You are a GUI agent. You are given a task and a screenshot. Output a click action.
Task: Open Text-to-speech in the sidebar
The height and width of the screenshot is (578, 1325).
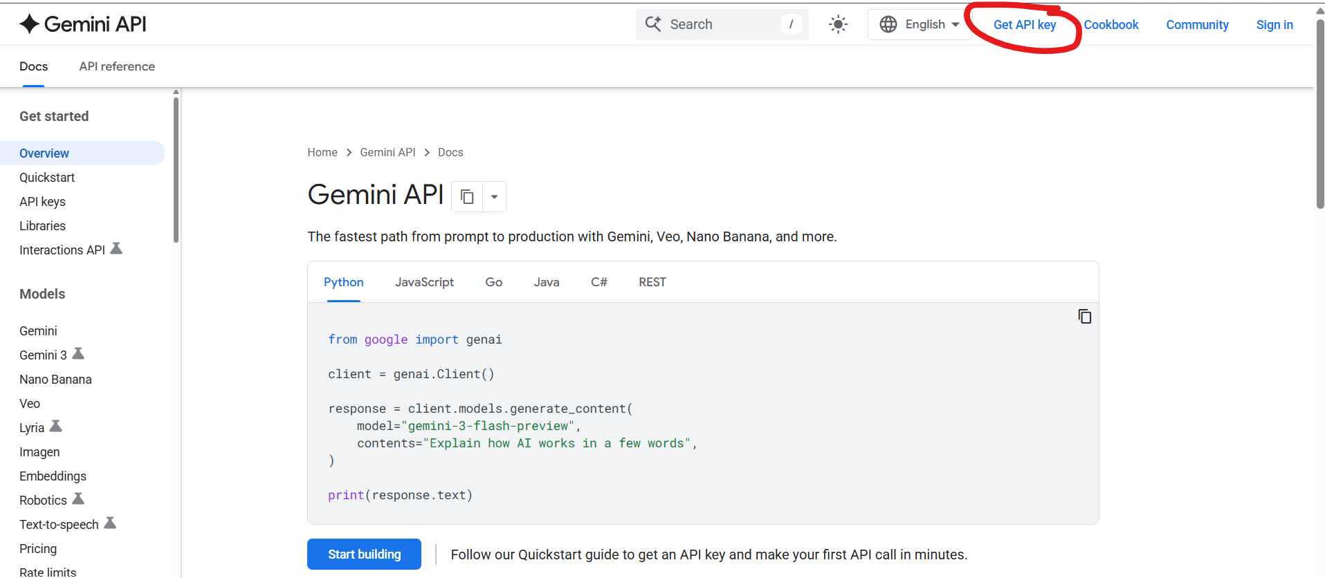[x=59, y=525]
